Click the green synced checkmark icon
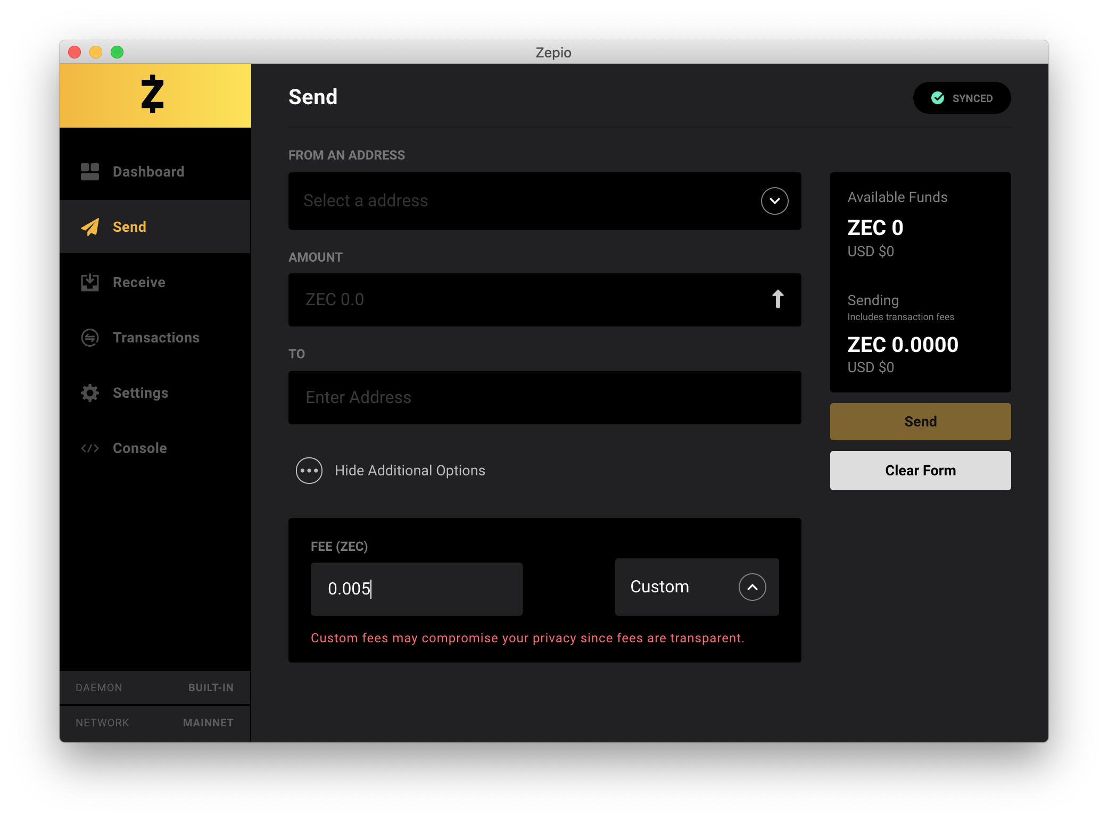 (938, 98)
